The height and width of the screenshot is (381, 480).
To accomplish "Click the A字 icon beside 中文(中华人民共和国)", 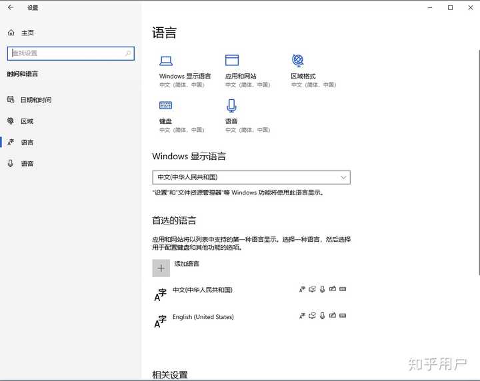I will [160, 295].
